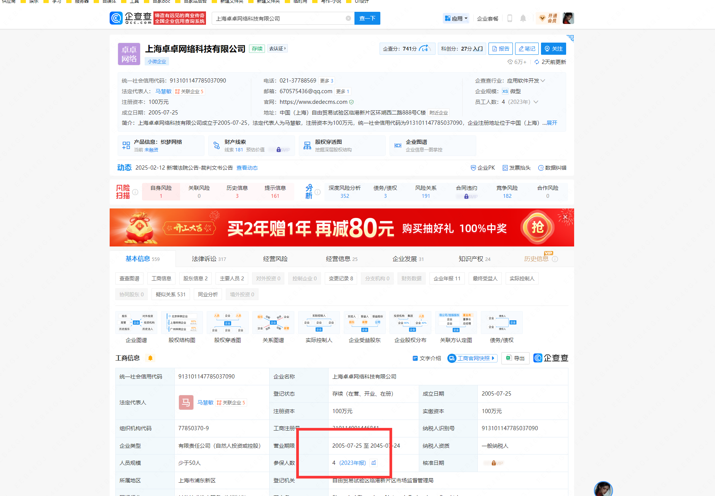Select the 股东信息 2 sub-tab
Viewport: 715px width, 496px height.
coord(195,278)
